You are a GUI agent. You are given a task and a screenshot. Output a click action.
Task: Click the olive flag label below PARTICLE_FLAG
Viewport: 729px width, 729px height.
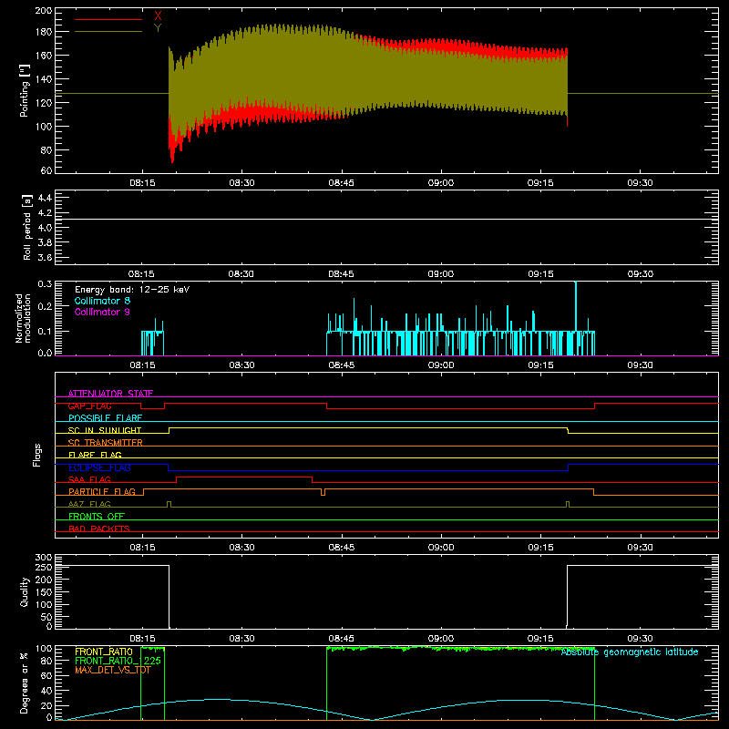[89, 504]
